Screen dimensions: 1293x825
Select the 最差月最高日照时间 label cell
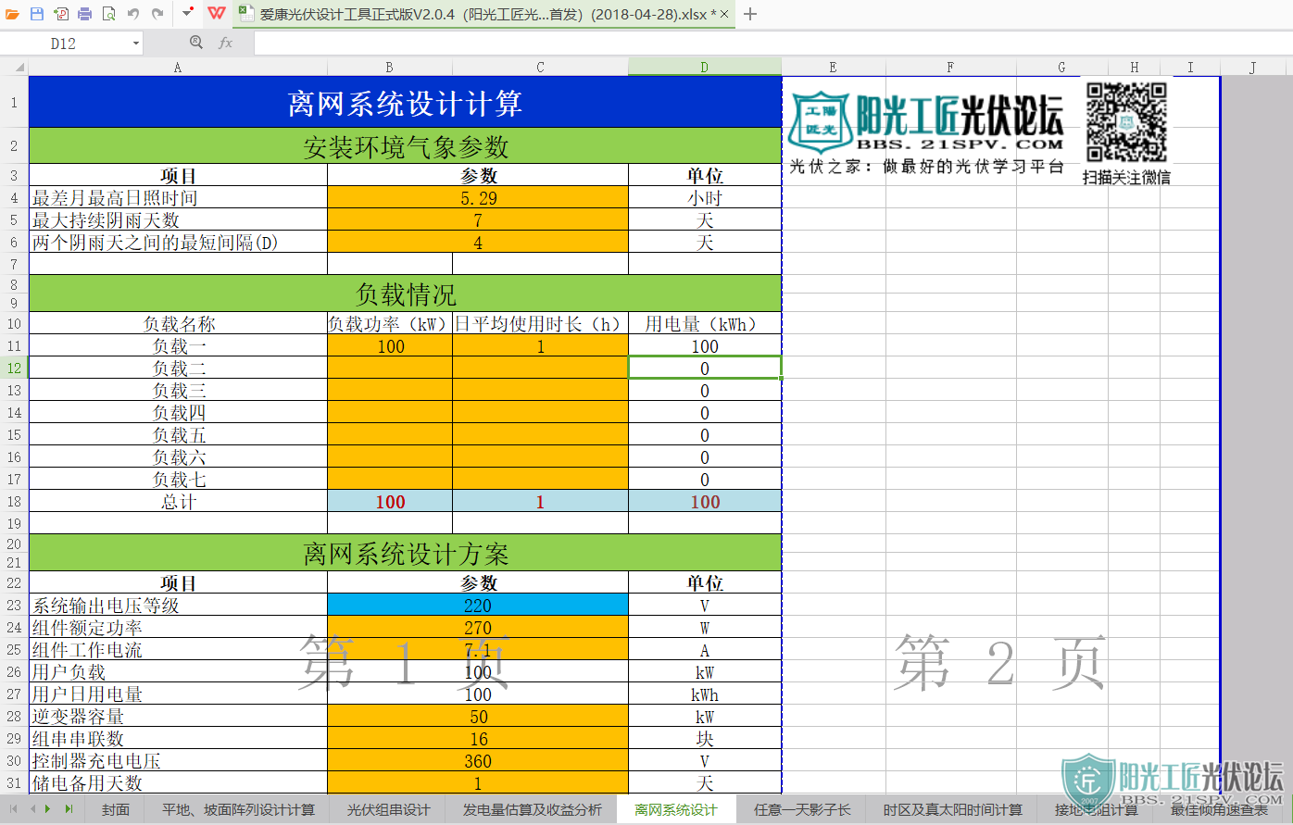(179, 197)
